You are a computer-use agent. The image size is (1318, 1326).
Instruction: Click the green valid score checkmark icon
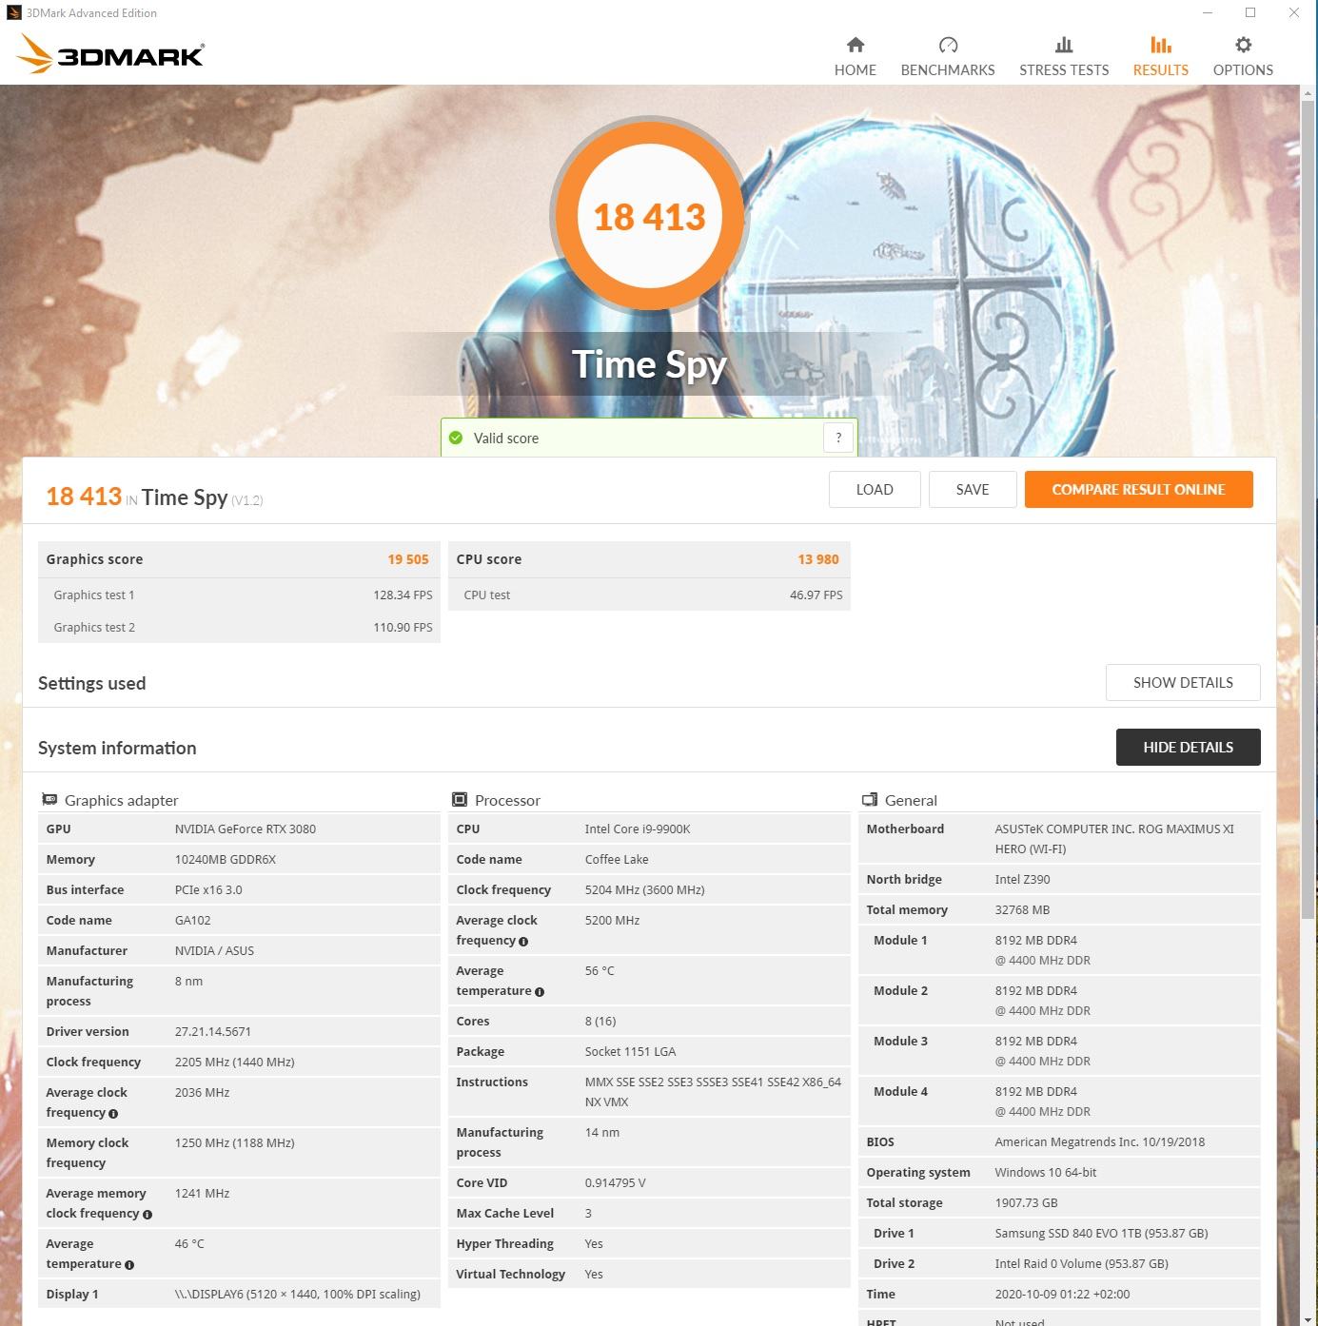[x=456, y=438]
